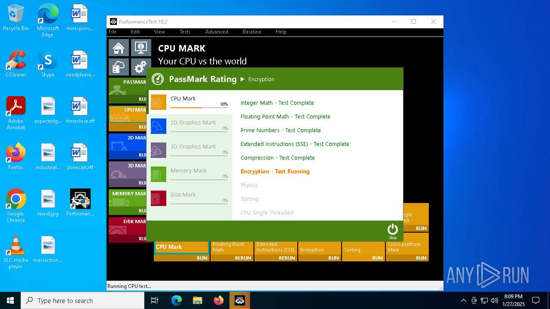This screenshot has height=309, width=550.
Task: Open the CCleaner desktop shortcut
Action: [16, 64]
